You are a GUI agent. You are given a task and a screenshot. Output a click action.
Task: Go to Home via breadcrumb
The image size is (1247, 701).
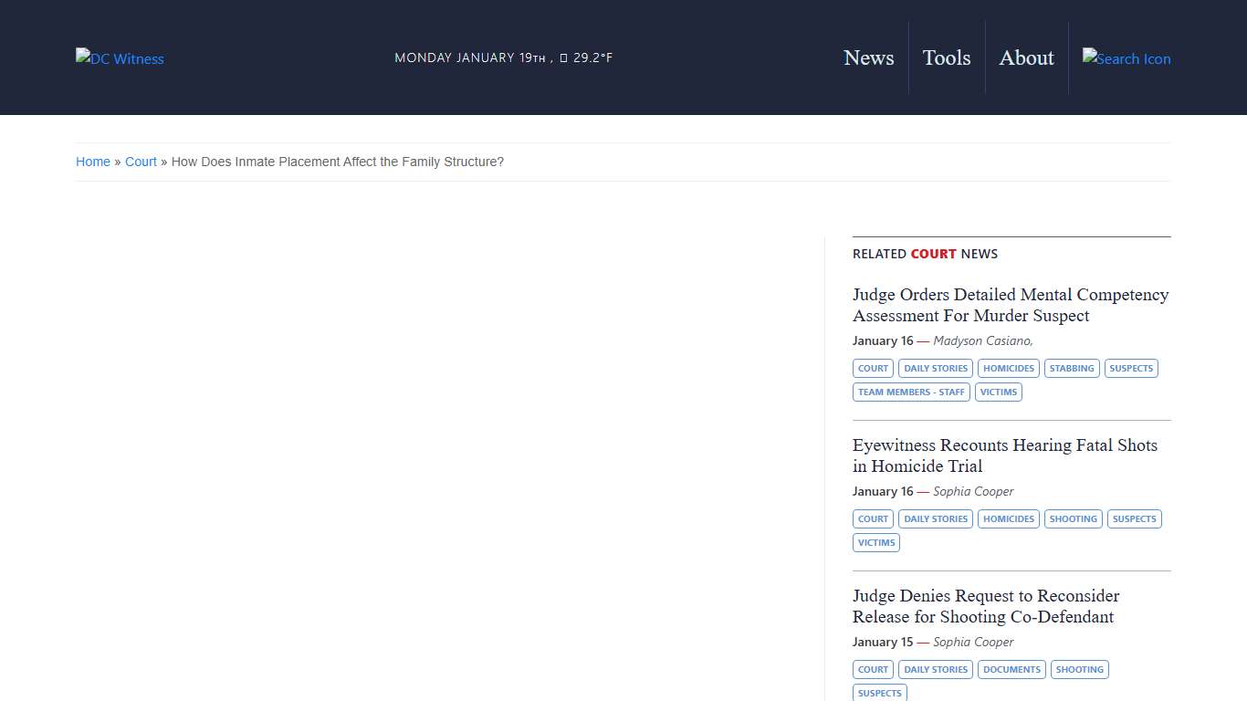pos(93,162)
